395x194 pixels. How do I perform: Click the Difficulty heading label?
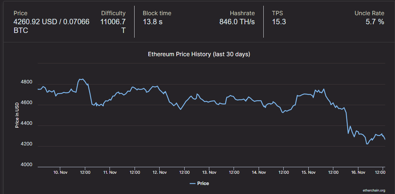pyautogui.click(x=113, y=13)
